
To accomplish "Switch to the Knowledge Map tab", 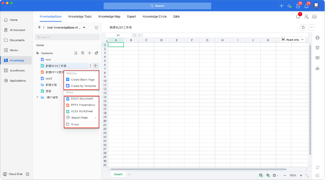I will [x=109, y=16].
